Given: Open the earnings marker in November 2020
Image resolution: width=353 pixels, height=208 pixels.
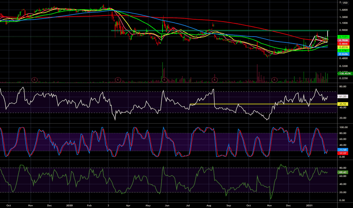Looking at the screenshot, I should tap(274, 79).
